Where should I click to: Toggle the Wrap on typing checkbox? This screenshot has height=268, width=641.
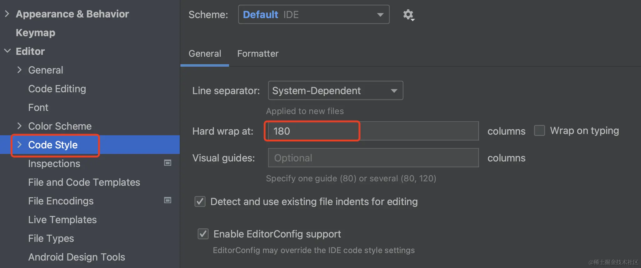point(539,131)
